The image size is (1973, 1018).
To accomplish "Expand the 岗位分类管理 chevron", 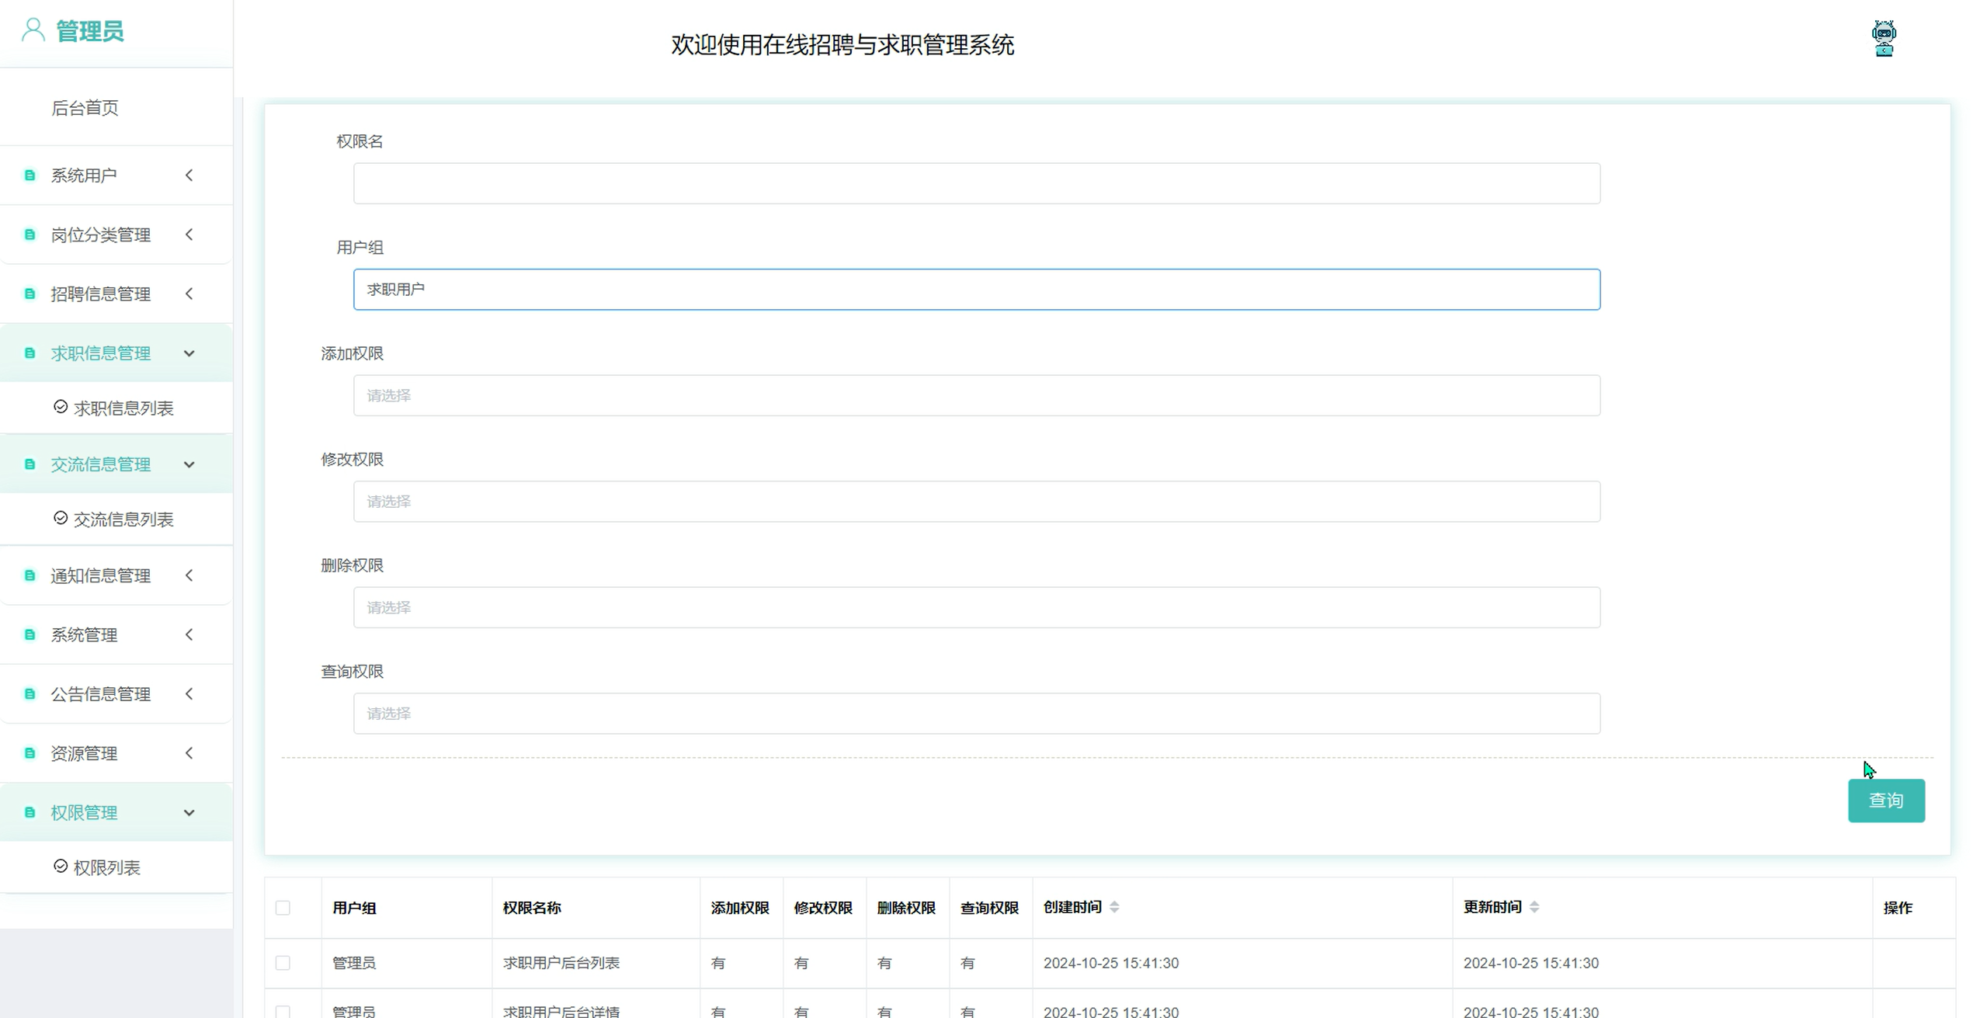I will [189, 235].
